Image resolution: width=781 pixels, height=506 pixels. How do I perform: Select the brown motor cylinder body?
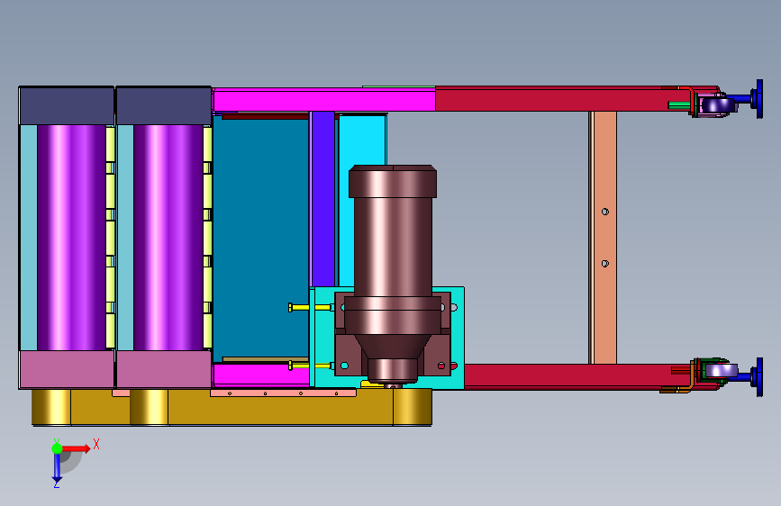(x=393, y=247)
